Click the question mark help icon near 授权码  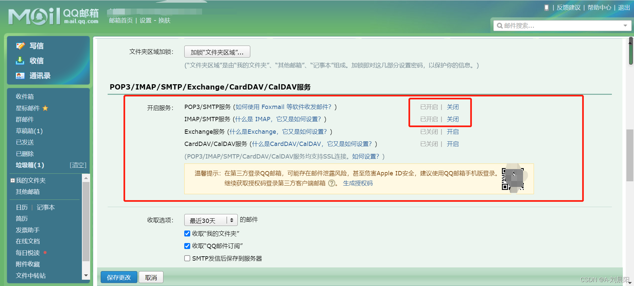(x=332, y=183)
